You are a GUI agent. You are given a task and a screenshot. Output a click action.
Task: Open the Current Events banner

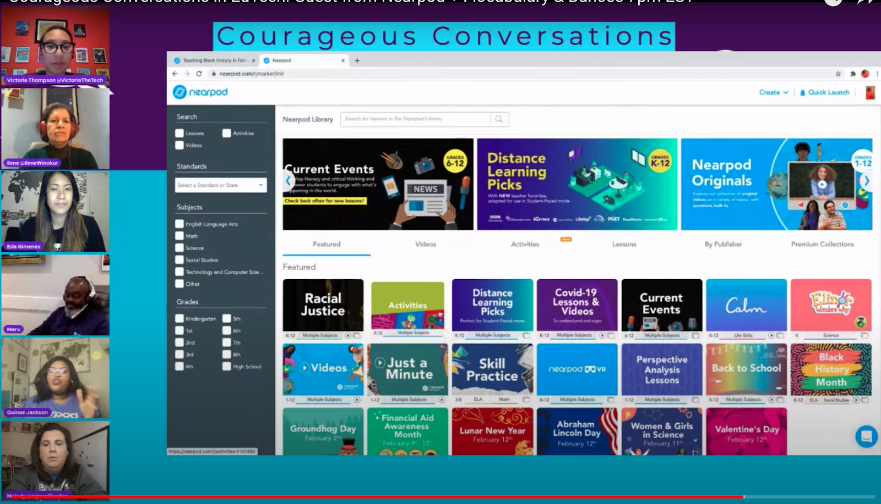click(x=378, y=184)
